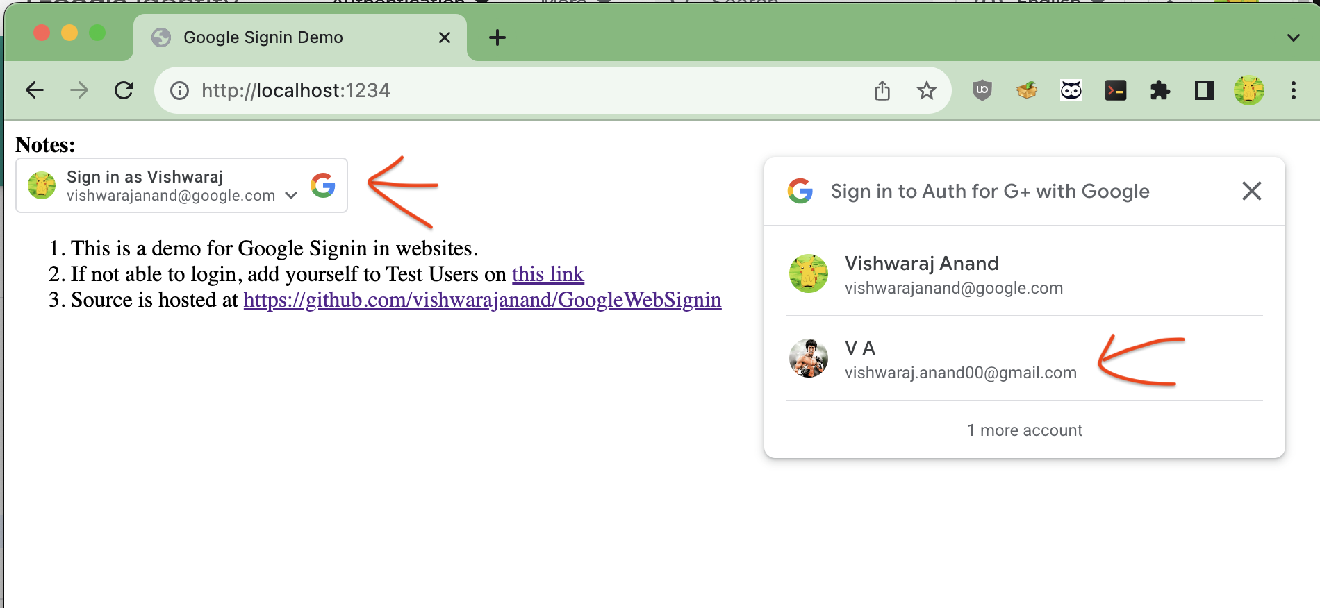Viewport: 1320px width, 608px height.
Task: Go forward using the browser forward arrow
Action: tap(79, 90)
